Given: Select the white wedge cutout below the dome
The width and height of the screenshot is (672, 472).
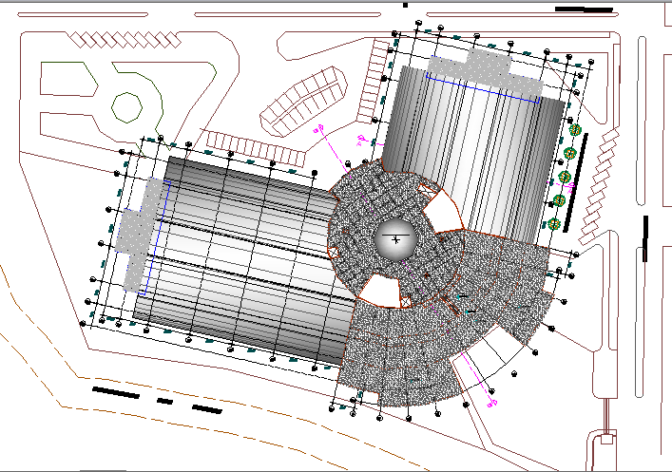Looking at the screenshot, I should coord(379,292).
